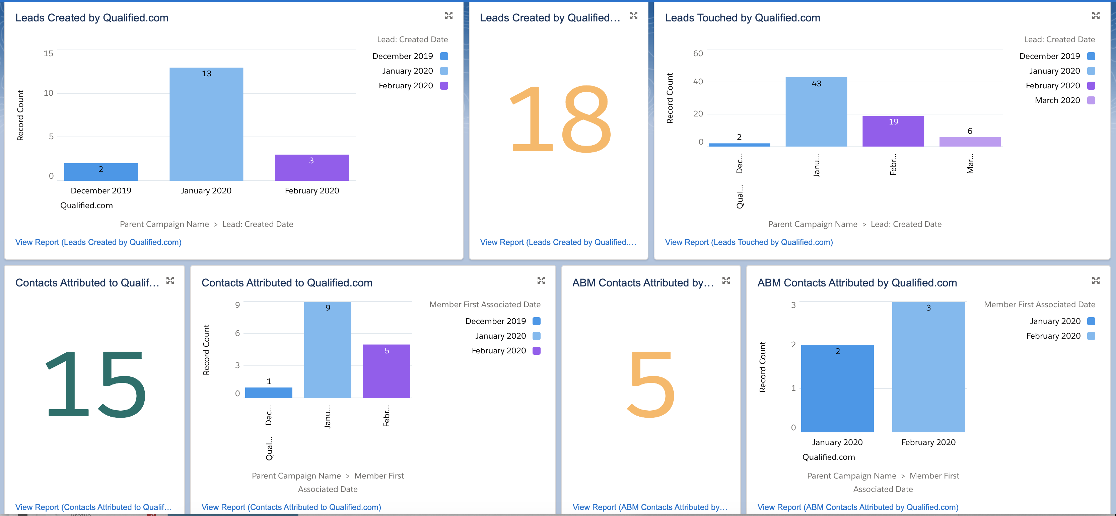Click December 2019 swatch in Contacts Attributed legend

[536, 321]
